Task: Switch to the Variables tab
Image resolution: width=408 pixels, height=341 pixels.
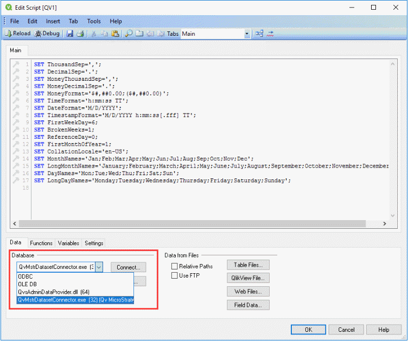Action: point(68,243)
